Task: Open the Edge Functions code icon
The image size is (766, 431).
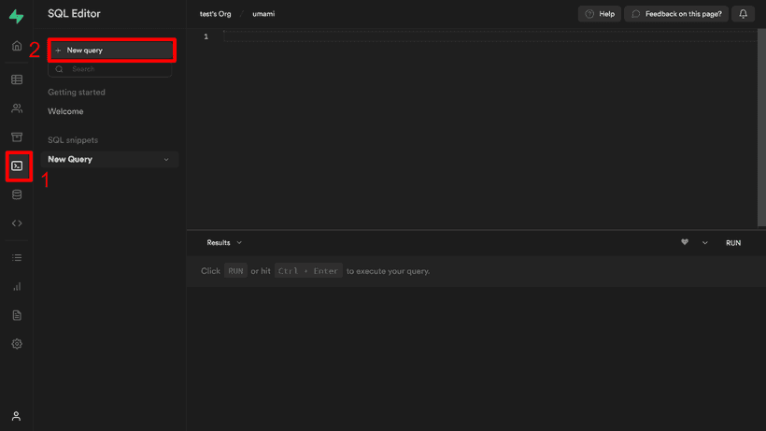Action: coord(17,223)
